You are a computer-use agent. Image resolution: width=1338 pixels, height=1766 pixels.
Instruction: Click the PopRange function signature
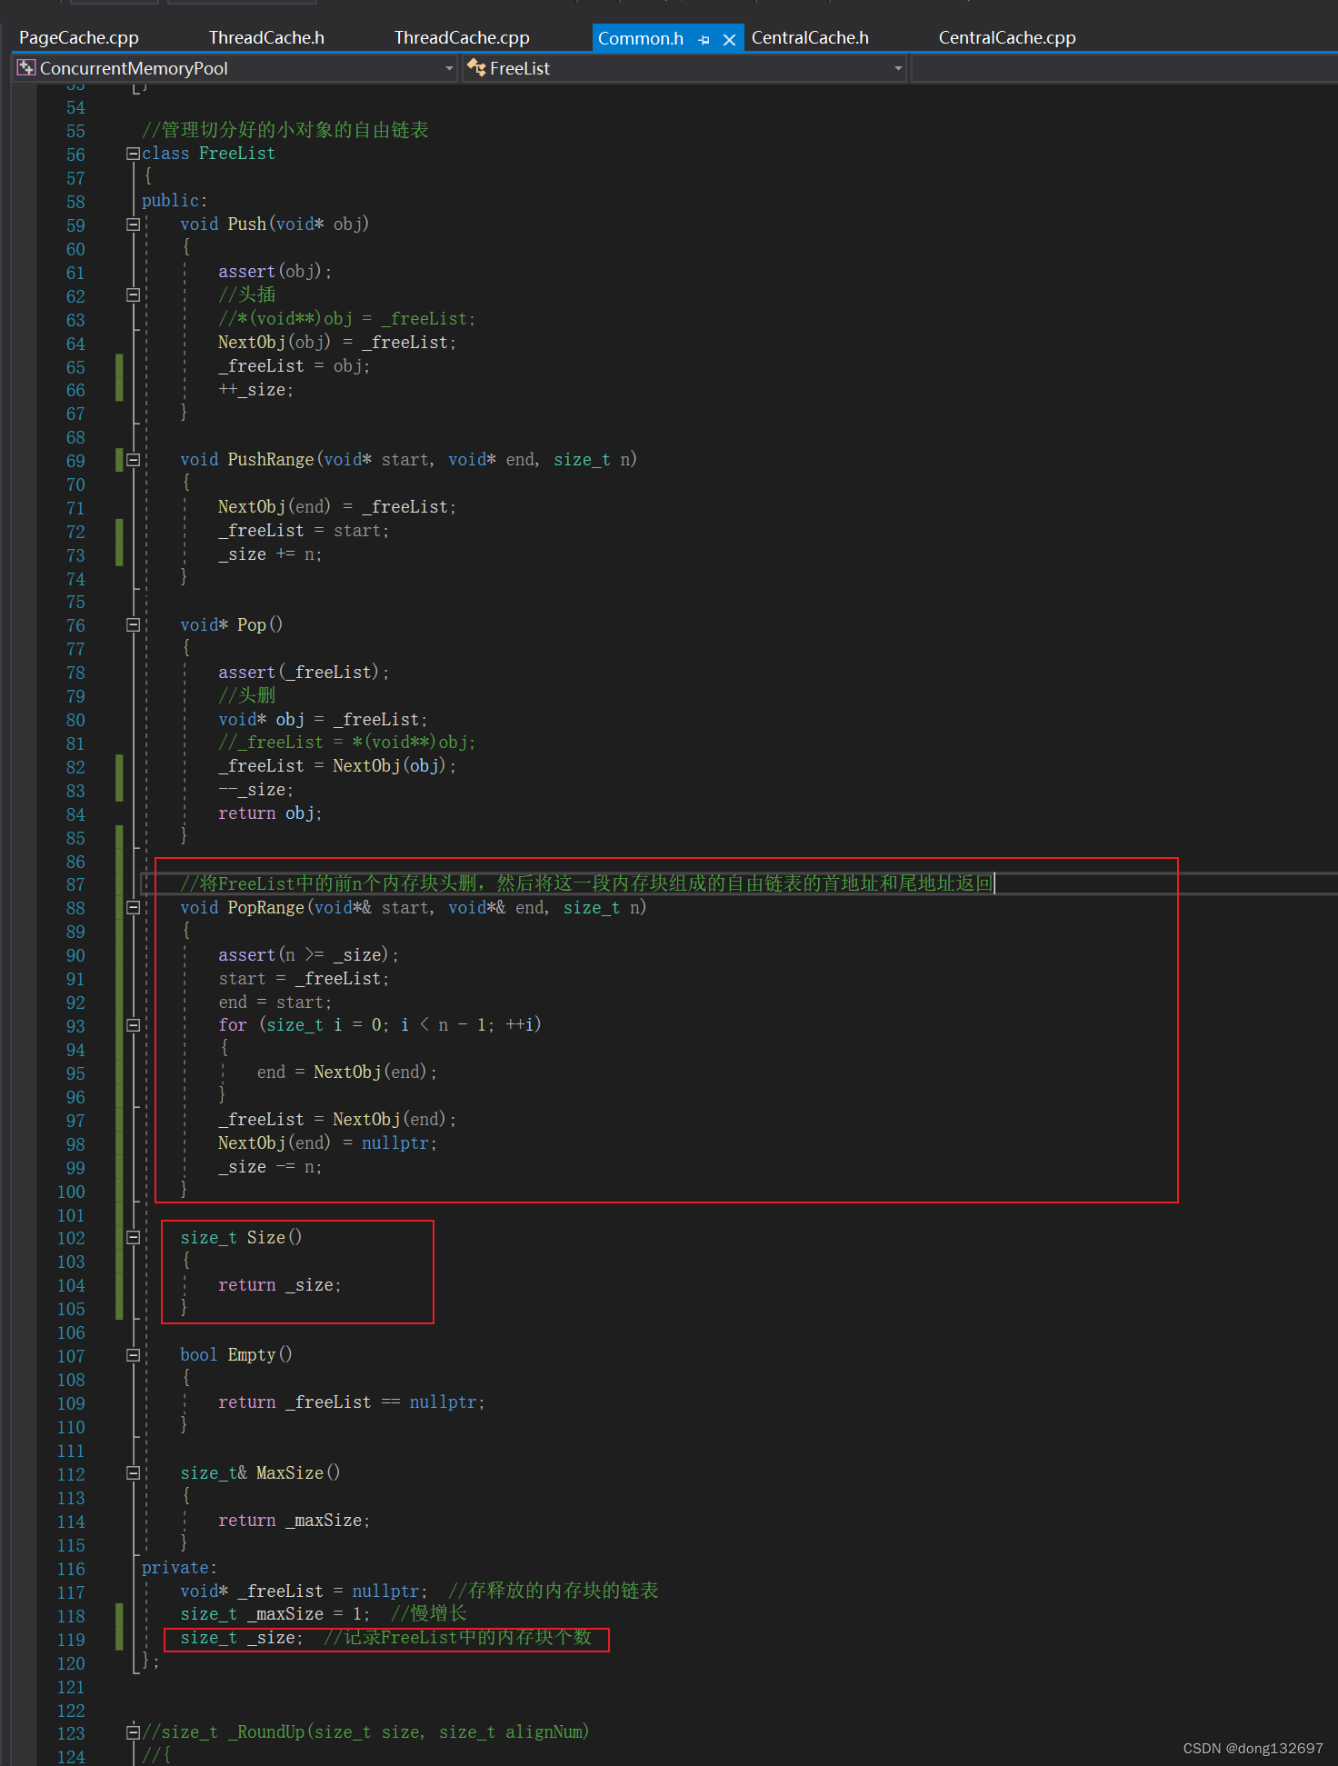pyautogui.click(x=414, y=908)
